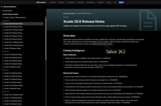Click the Xcode 15 group label in sidebar
The width and height of the screenshot is (161, 106).
click(5, 70)
